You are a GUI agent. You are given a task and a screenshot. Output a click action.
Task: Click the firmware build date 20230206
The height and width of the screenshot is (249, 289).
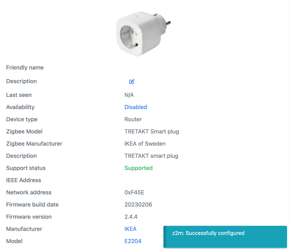click(x=138, y=204)
